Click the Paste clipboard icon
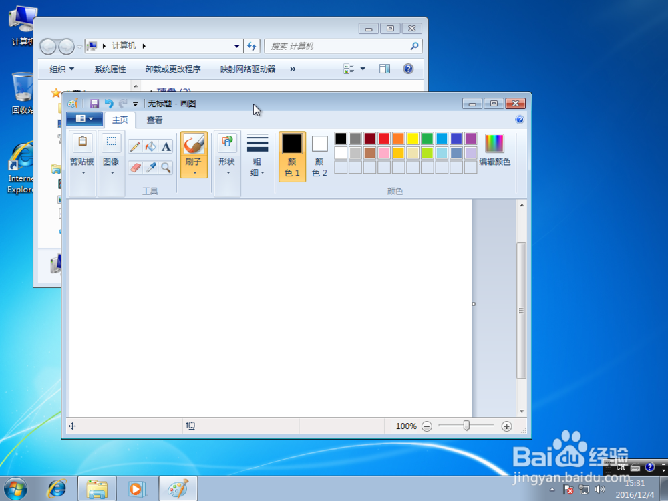Image resolution: width=668 pixels, height=501 pixels. 83,142
